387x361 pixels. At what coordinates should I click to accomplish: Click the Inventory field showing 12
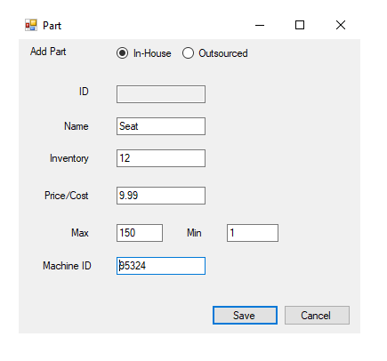point(161,158)
